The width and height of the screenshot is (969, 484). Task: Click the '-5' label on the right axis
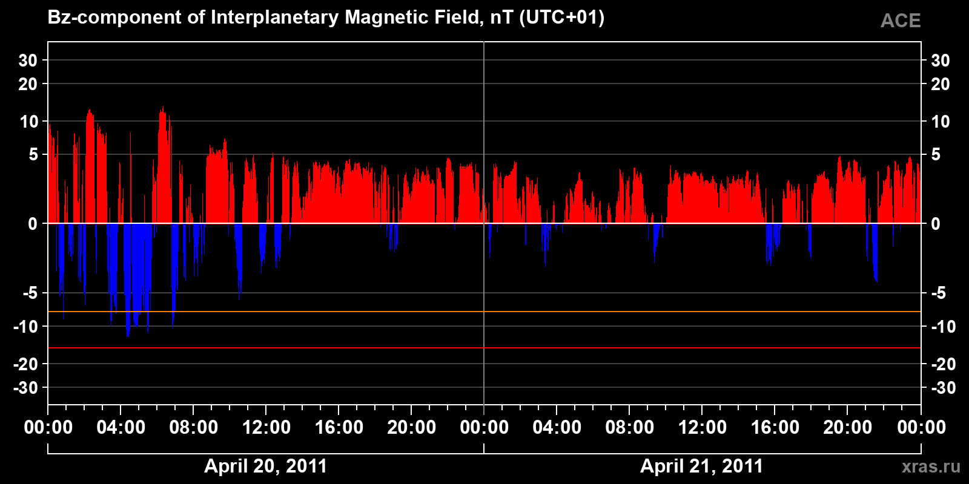pos(938,293)
